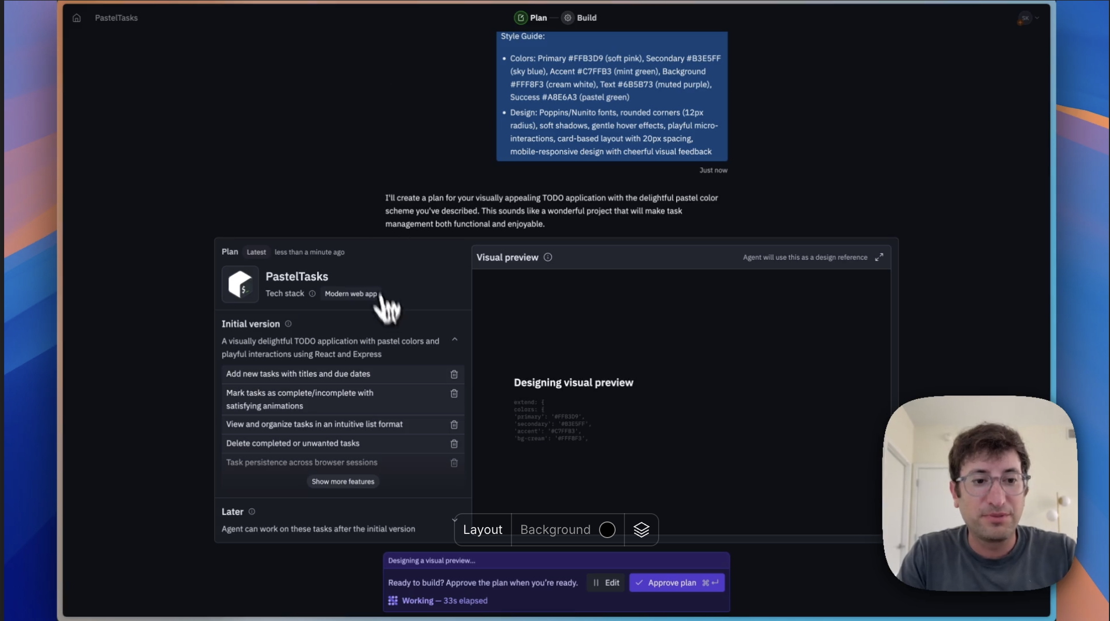The width and height of the screenshot is (1110, 621).
Task: Remove 'Task persistence across browser sessions' via trash icon
Action: pos(454,462)
